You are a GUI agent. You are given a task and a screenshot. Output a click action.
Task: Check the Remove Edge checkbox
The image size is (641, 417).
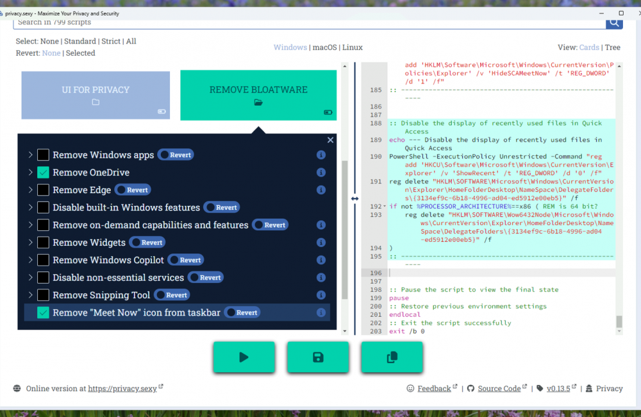coord(43,190)
